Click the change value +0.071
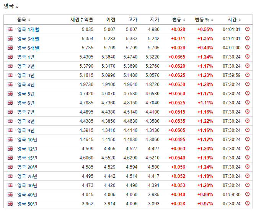Viewport: 256px width, 211px height. pyautogui.click(x=178, y=39)
